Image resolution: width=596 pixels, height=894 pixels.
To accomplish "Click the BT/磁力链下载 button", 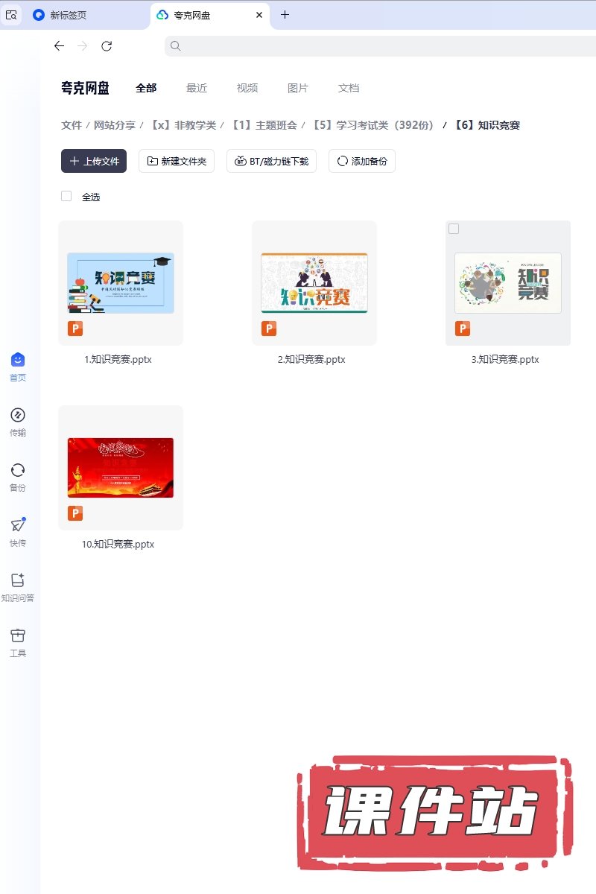I will [272, 161].
